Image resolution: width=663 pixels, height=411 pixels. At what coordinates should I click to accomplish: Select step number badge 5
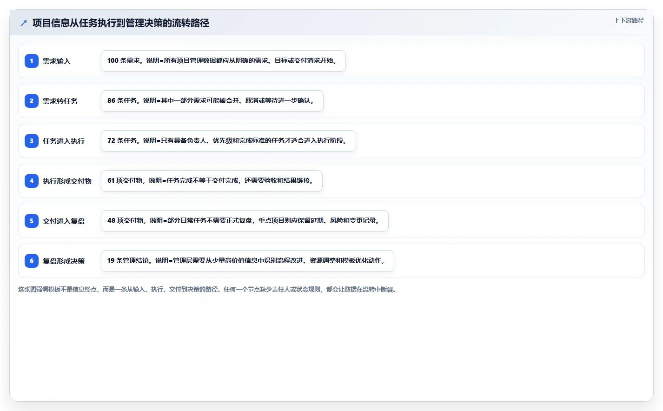(x=32, y=221)
